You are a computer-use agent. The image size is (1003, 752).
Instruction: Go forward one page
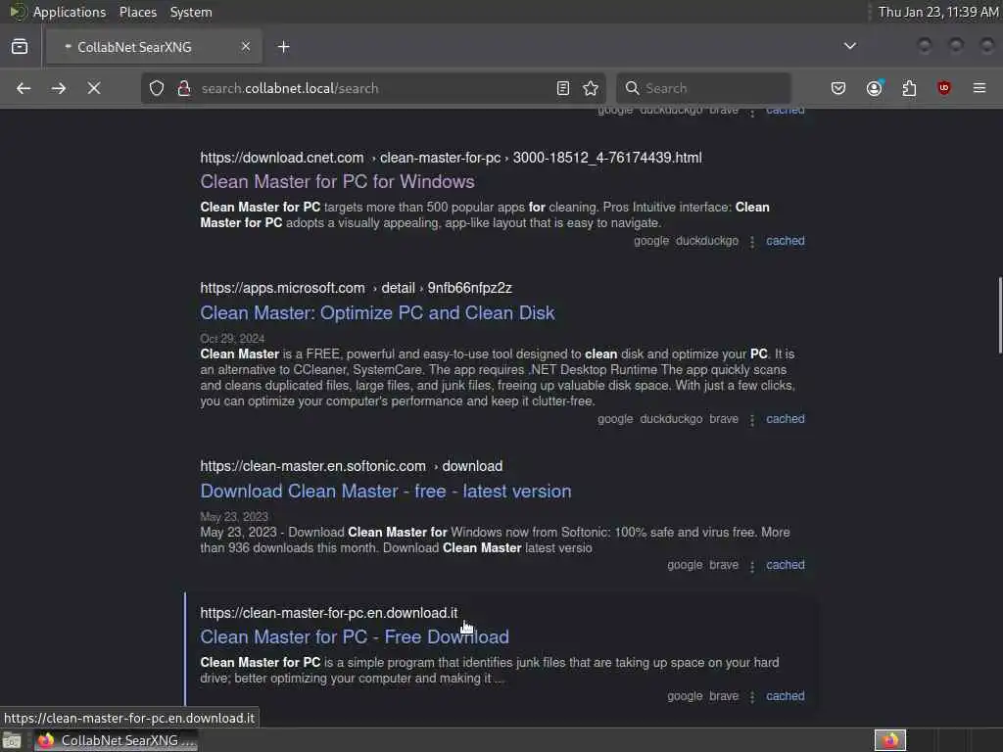[58, 88]
